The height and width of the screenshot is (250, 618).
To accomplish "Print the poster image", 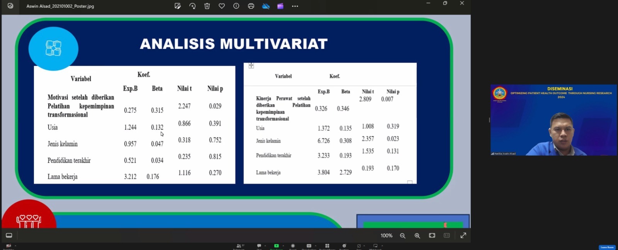I will (x=251, y=6).
